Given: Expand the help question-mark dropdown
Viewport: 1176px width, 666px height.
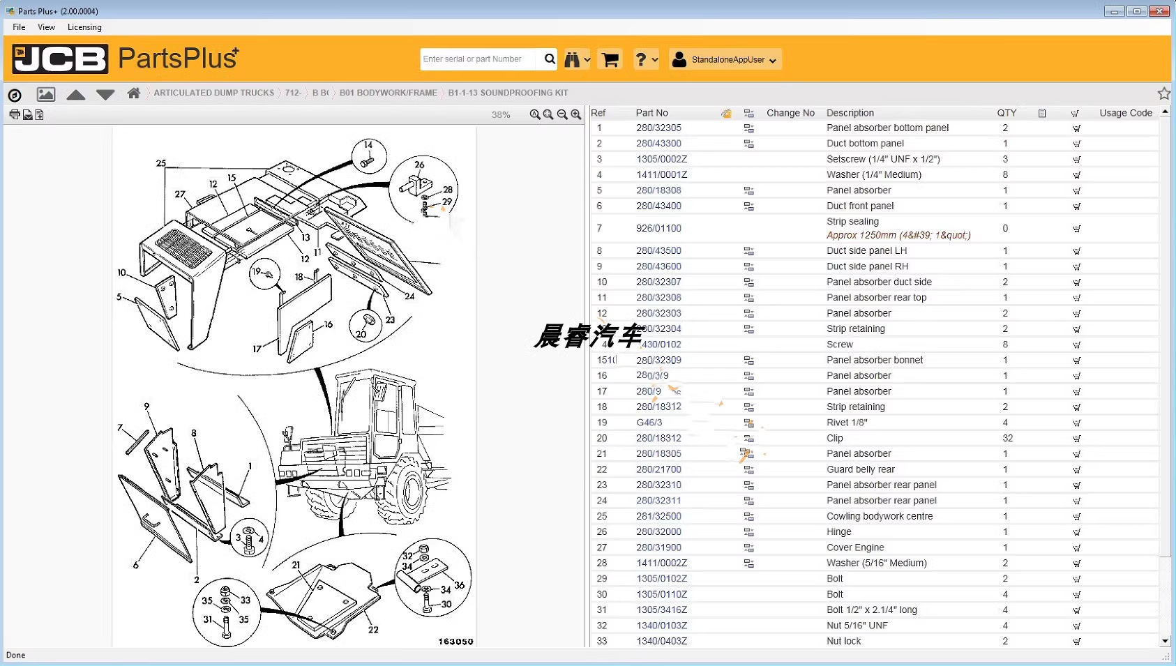Looking at the screenshot, I should (x=646, y=60).
